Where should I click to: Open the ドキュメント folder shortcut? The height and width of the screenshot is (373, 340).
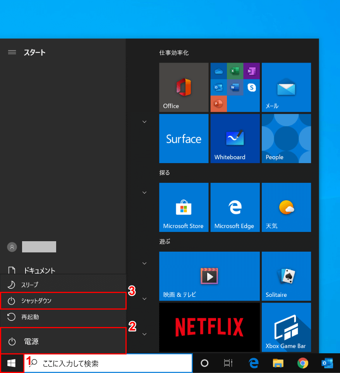[39, 270]
